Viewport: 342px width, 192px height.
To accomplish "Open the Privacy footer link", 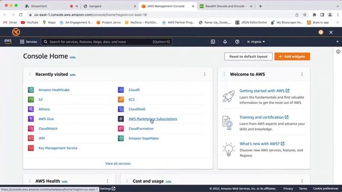I will click(288, 188).
